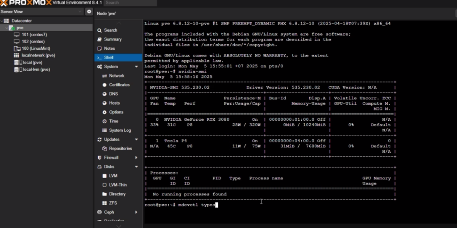Open Repositories page
Viewport: 457px width, 228px height.
pyautogui.click(x=120, y=148)
